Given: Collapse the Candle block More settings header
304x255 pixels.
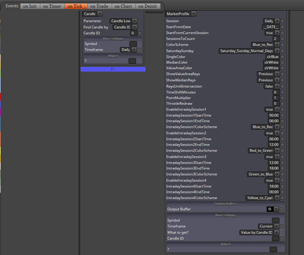Looking at the screenshot, I should [x=113, y=39].
